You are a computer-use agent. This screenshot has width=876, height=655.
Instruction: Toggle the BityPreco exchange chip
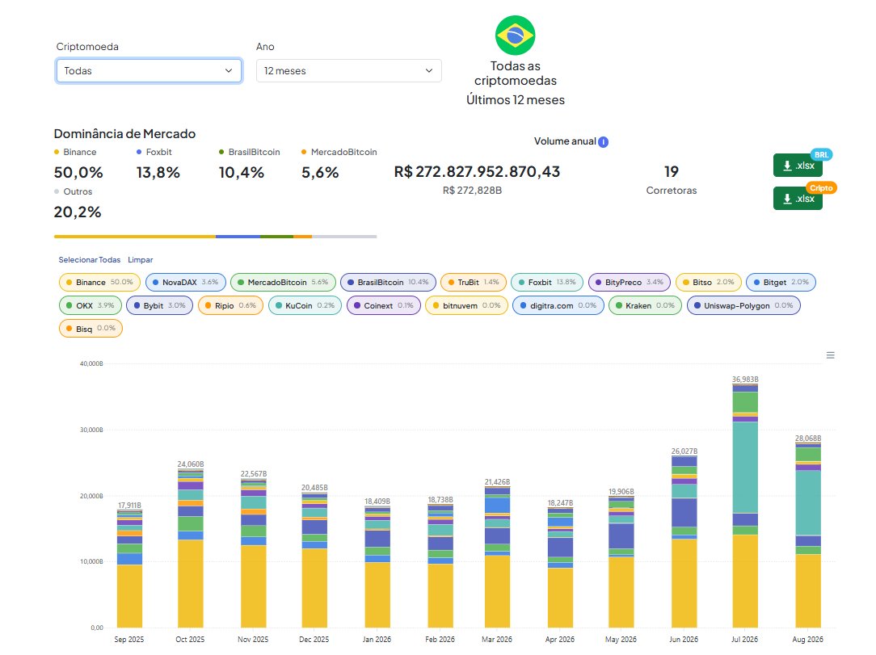(x=629, y=282)
